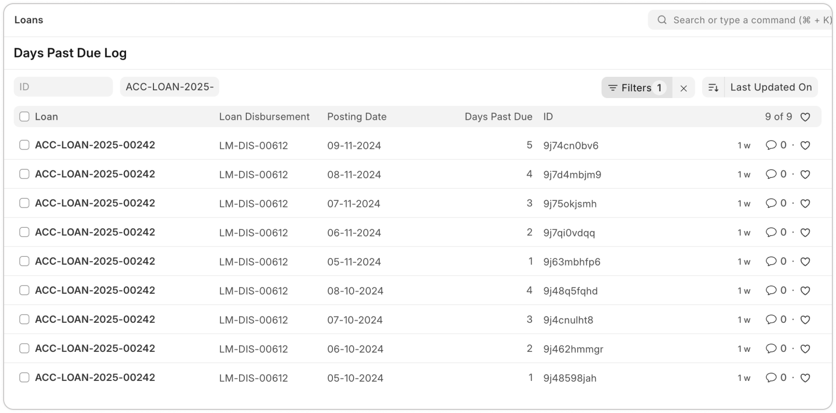Click the heart icon for row 9j48598jah
Image resolution: width=836 pixels, height=413 pixels.
tap(805, 378)
